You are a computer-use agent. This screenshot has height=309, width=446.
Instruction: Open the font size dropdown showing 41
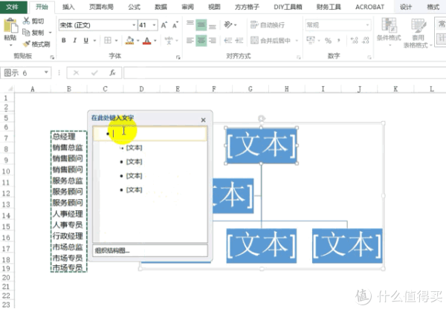click(154, 25)
